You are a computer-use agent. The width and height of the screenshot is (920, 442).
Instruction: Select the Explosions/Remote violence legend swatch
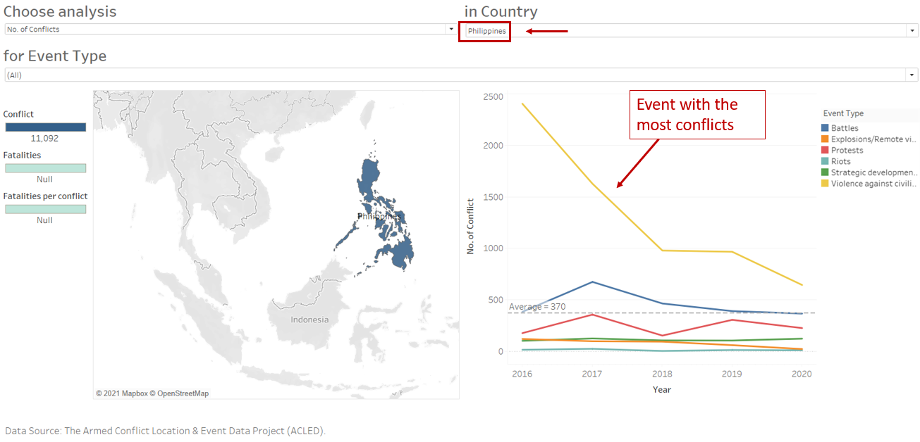click(x=825, y=139)
